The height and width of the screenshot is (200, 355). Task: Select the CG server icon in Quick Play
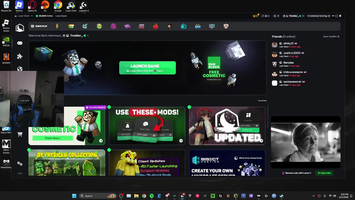[85, 26]
